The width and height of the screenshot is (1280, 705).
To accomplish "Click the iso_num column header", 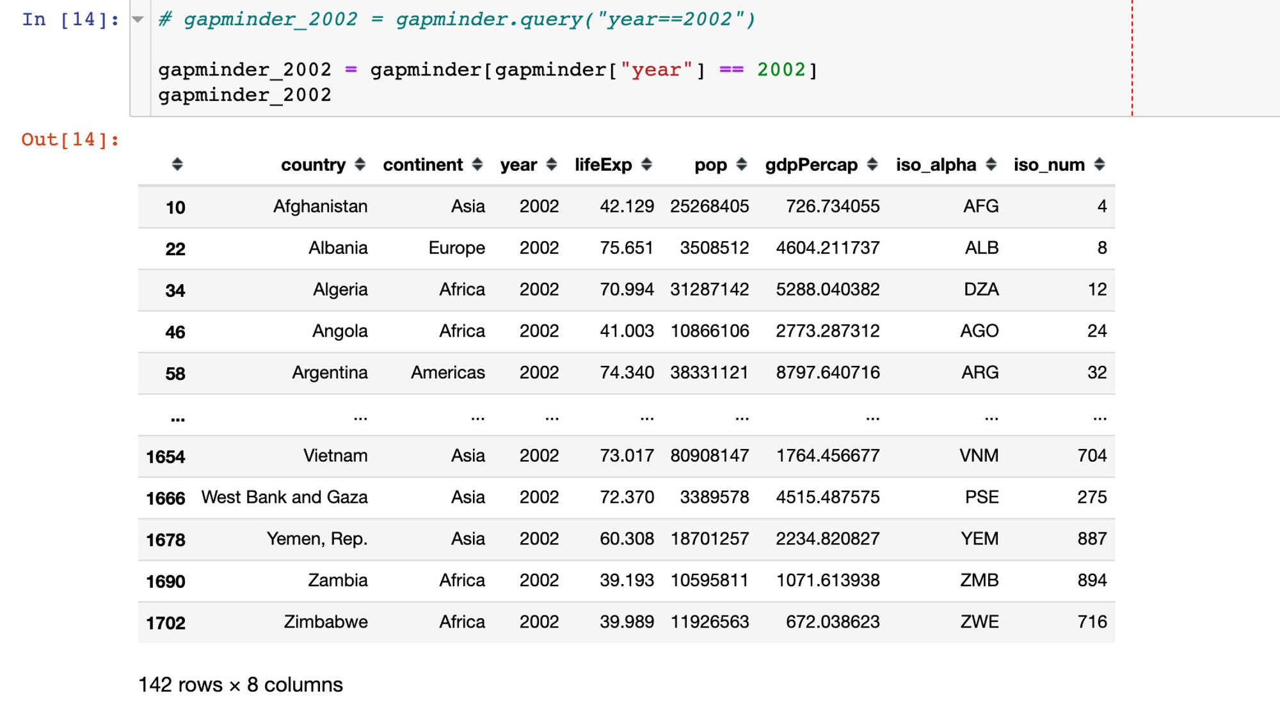I will (1049, 165).
